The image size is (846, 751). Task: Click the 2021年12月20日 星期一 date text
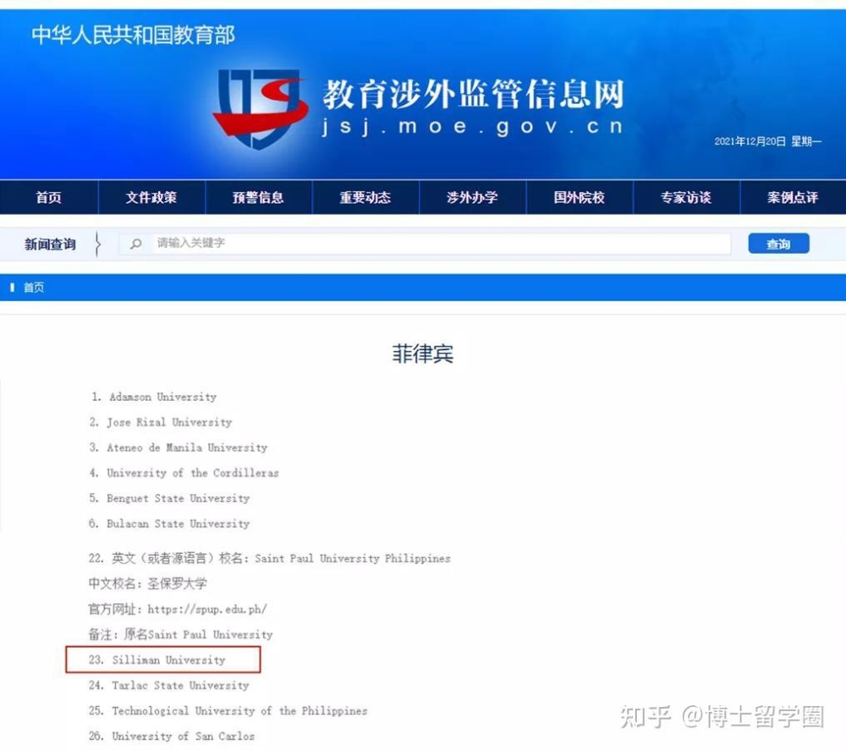click(x=768, y=141)
